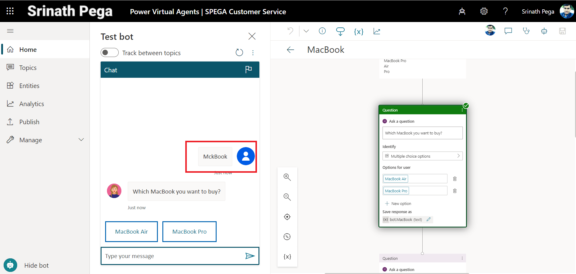Image resolution: width=576 pixels, height=274 pixels.
Task: Click the Type your message field
Action: 172,256
